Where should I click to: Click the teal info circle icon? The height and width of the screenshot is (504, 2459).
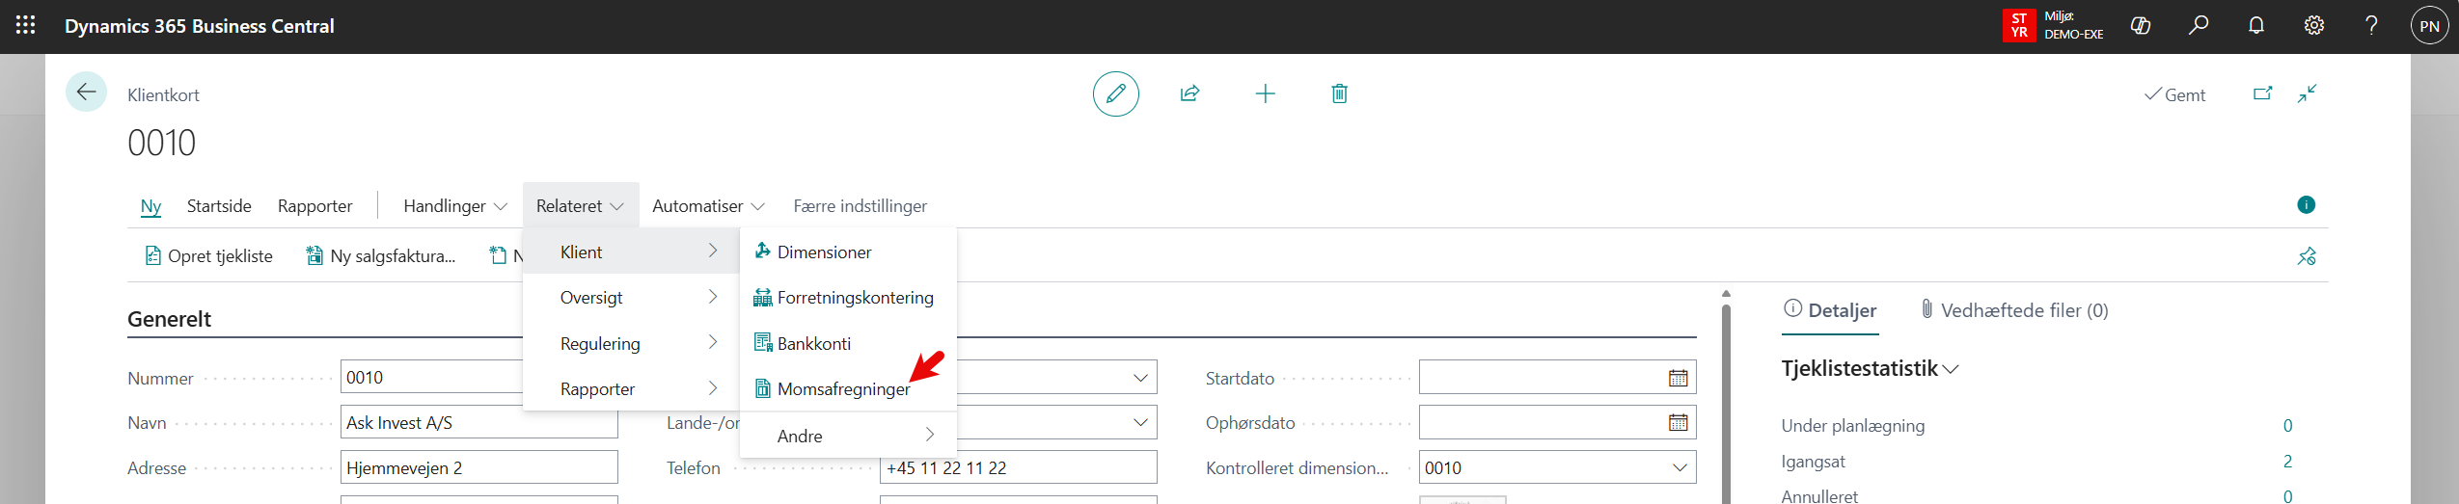coord(2306,204)
